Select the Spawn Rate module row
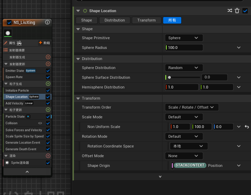The height and width of the screenshot is (195, 251). pyautogui.click(x=27, y=77)
